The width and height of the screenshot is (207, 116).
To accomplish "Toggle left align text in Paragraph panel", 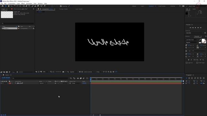I will pos(187,78).
